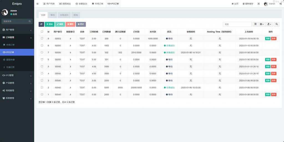Click 清除缓存 in the top bar
284x142 pixels.
coord(248,4)
